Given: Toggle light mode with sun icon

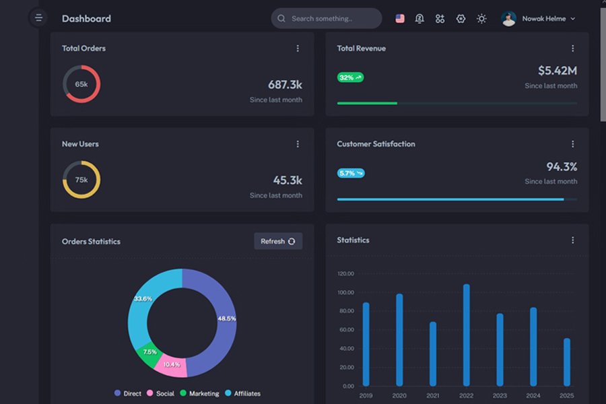Looking at the screenshot, I should [481, 19].
